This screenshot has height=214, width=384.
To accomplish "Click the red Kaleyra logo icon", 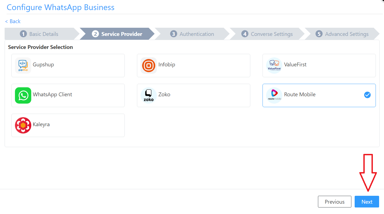I will (x=23, y=125).
